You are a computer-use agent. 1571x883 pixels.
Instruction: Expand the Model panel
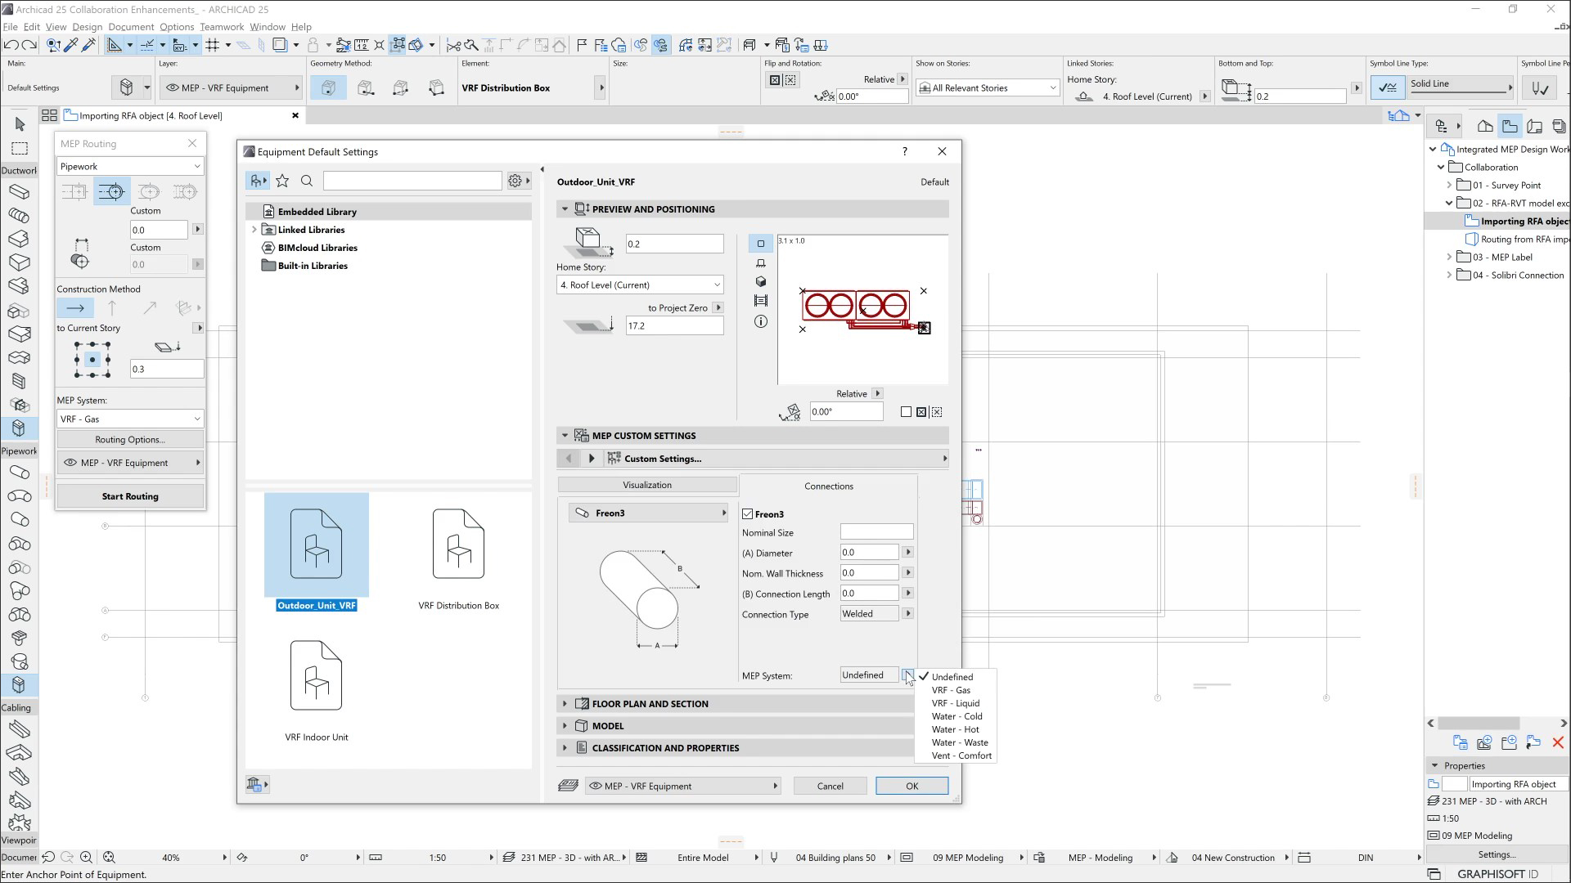click(565, 726)
